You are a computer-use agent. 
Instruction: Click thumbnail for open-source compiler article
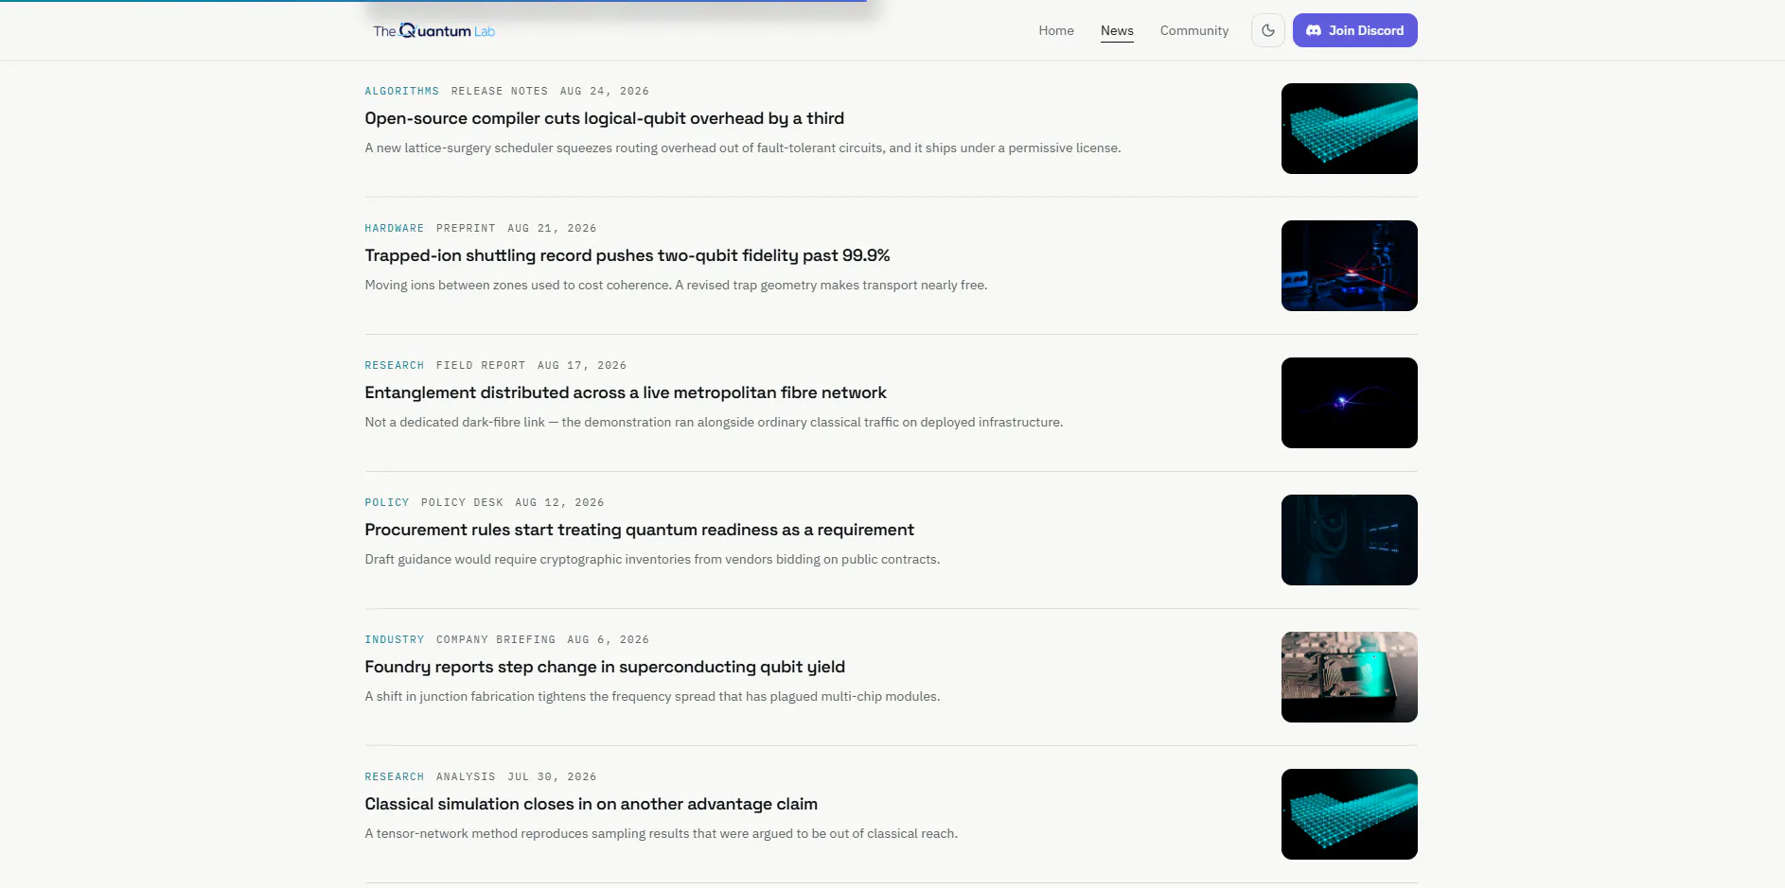point(1349,129)
